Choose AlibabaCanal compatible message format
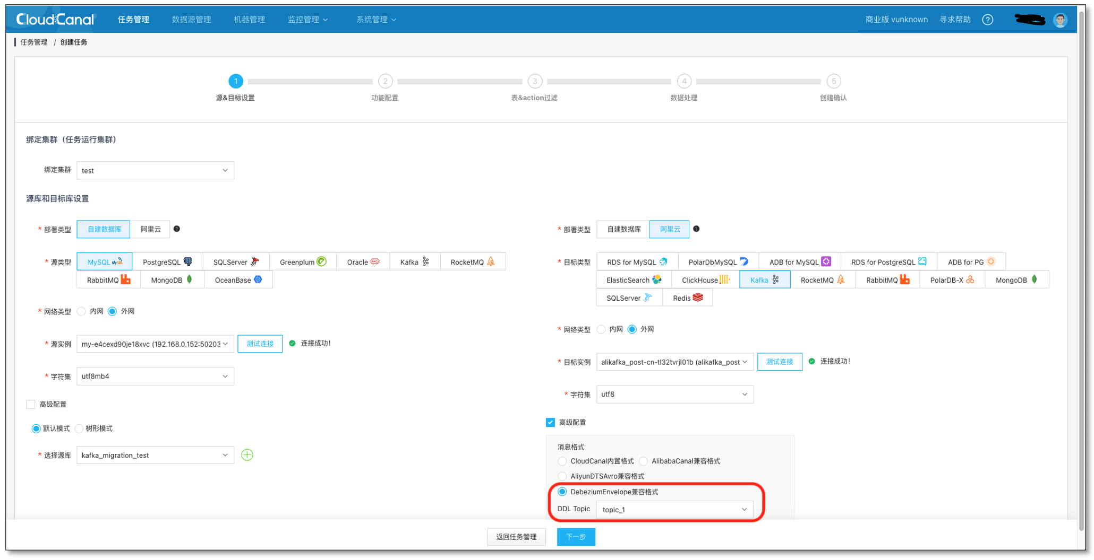1094x560 pixels. [x=644, y=461]
